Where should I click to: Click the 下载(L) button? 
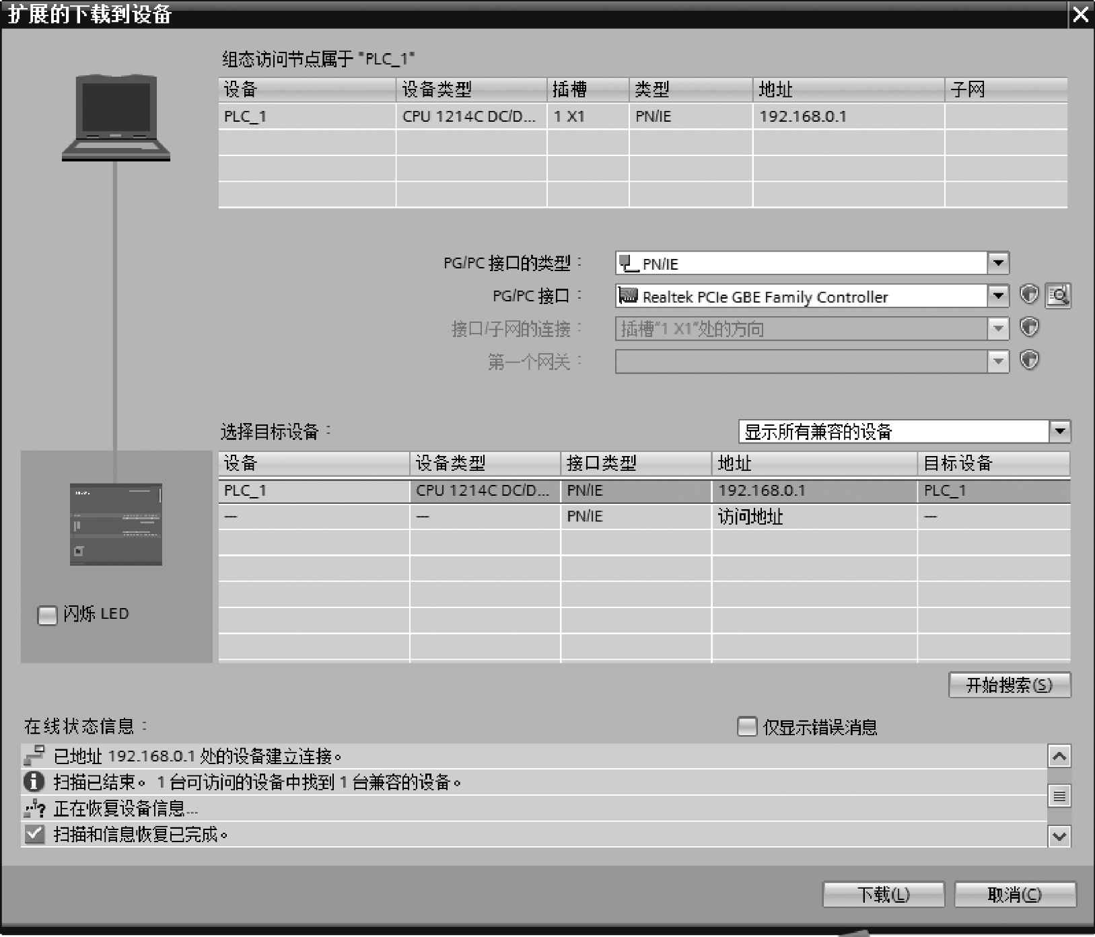[x=884, y=895]
